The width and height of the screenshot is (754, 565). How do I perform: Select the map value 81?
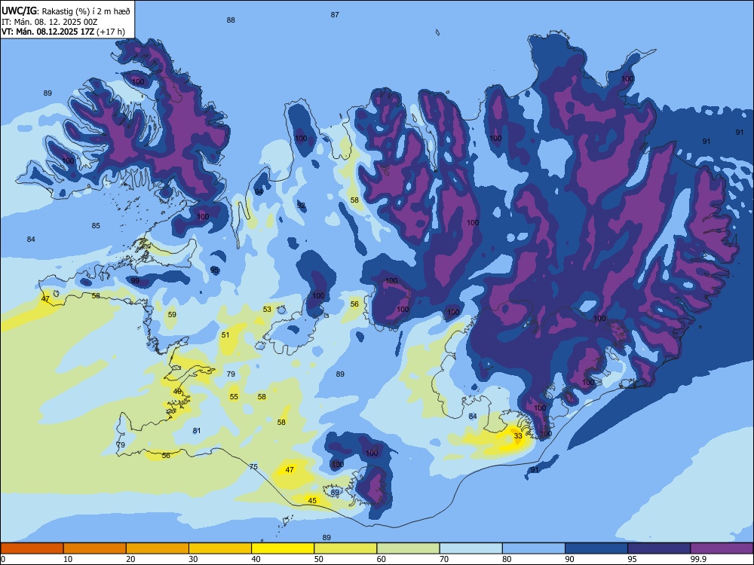point(197,430)
